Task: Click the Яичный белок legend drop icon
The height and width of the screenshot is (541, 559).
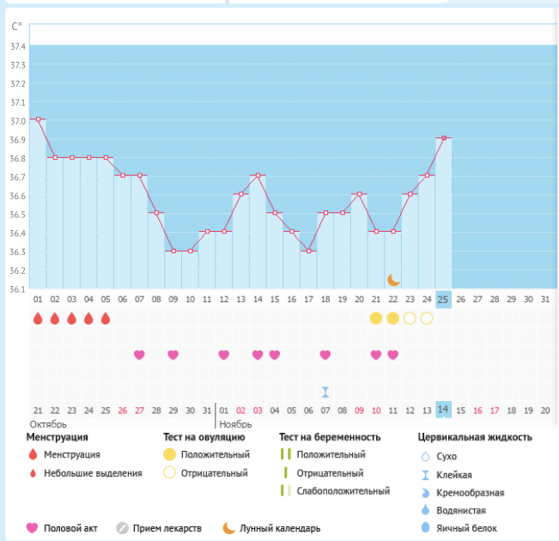Action: (424, 528)
